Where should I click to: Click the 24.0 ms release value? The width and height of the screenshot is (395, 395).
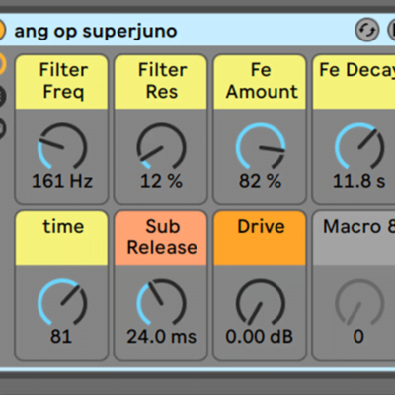click(161, 337)
